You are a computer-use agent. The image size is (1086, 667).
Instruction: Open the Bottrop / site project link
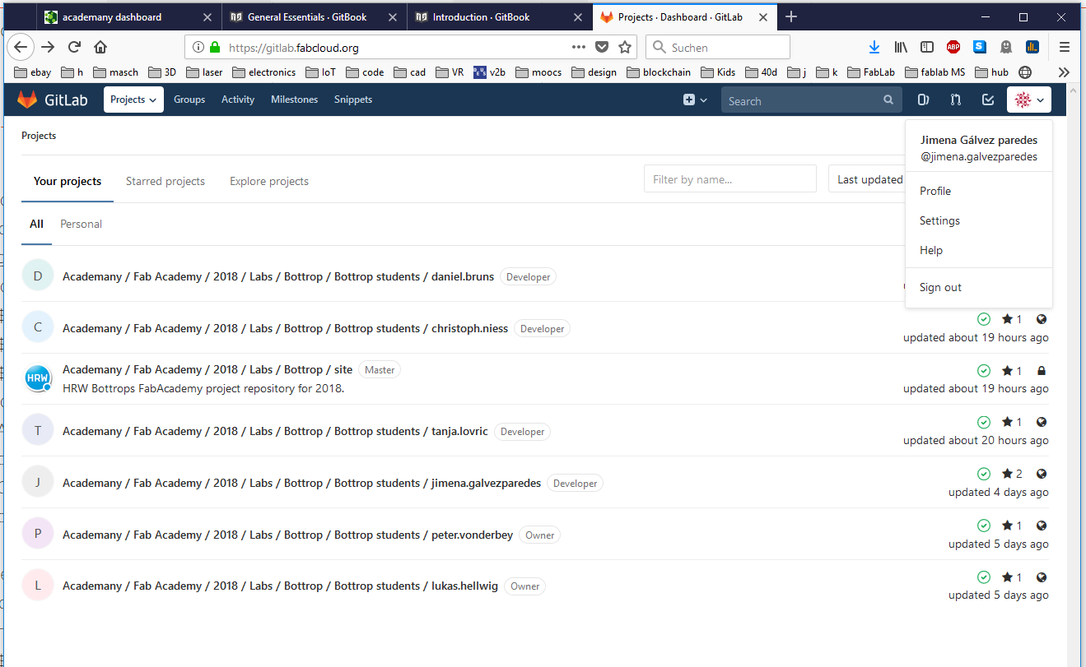click(x=207, y=369)
